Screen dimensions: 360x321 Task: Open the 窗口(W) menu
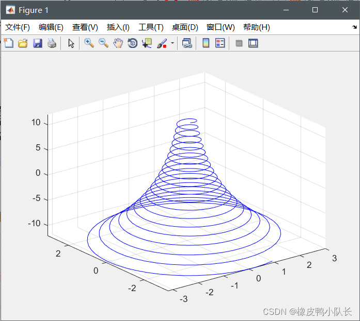coord(221,27)
